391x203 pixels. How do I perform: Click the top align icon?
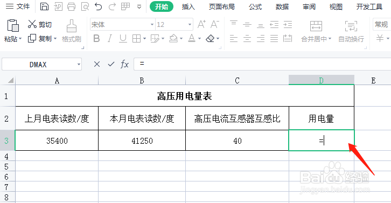pos(234,24)
